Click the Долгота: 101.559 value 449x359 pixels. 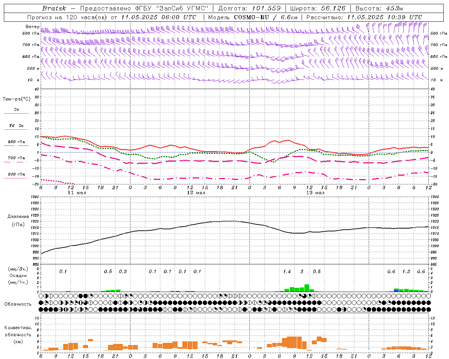[249, 8]
